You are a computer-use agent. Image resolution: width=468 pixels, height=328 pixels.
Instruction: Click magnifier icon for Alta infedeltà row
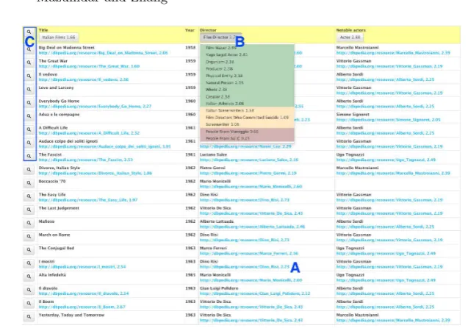coord(29,277)
